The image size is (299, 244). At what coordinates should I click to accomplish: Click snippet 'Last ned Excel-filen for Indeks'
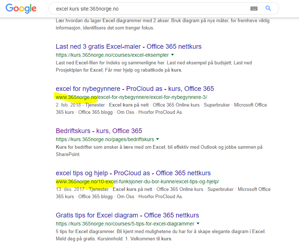click(x=154, y=67)
